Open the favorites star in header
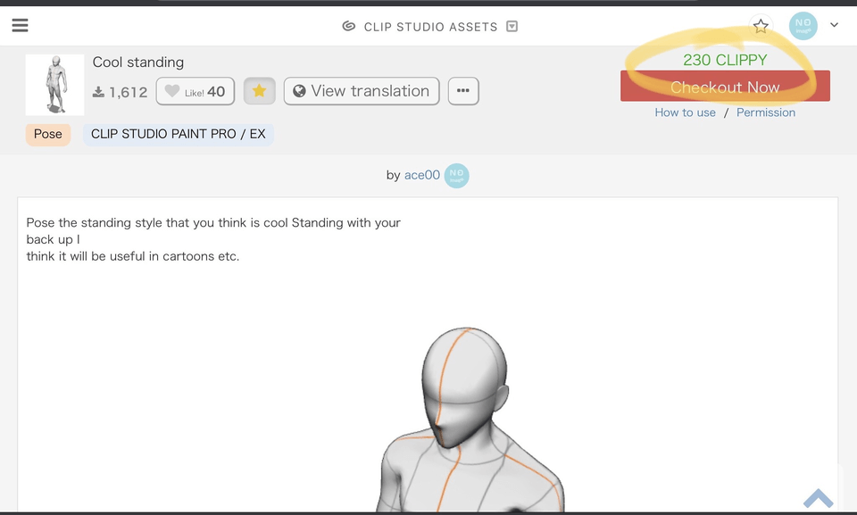Image resolution: width=857 pixels, height=515 pixels. (761, 26)
